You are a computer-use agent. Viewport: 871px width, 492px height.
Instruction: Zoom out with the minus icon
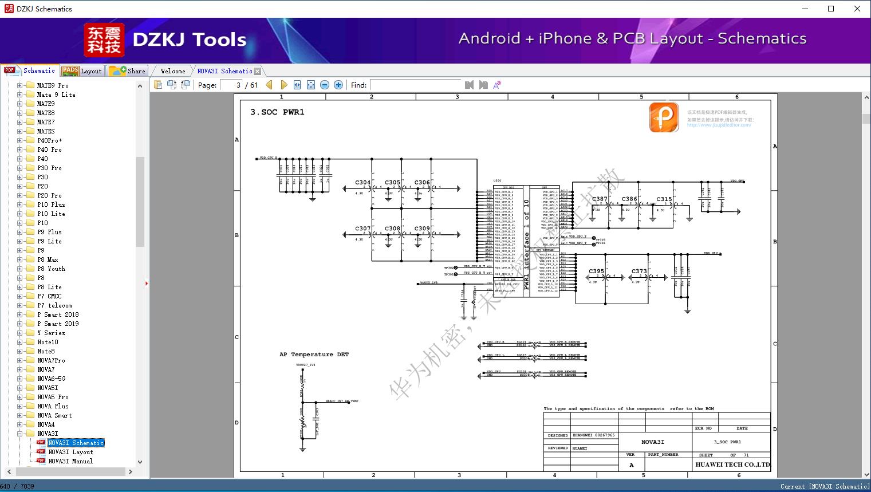pyautogui.click(x=325, y=85)
